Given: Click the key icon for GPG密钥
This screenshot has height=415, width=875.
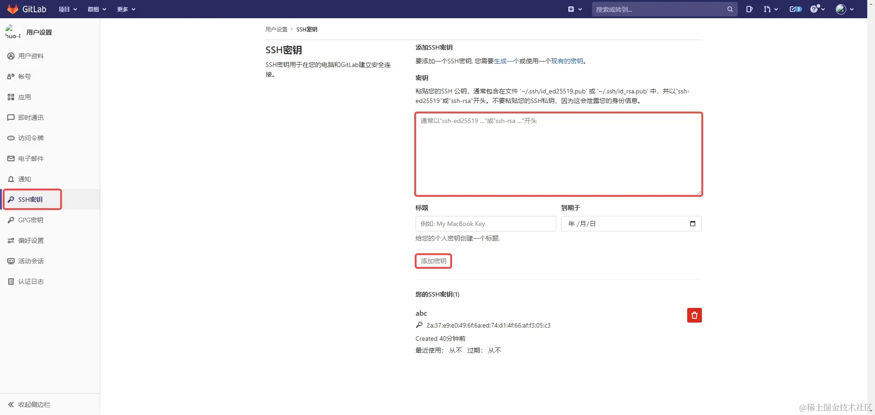Looking at the screenshot, I should (11, 220).
